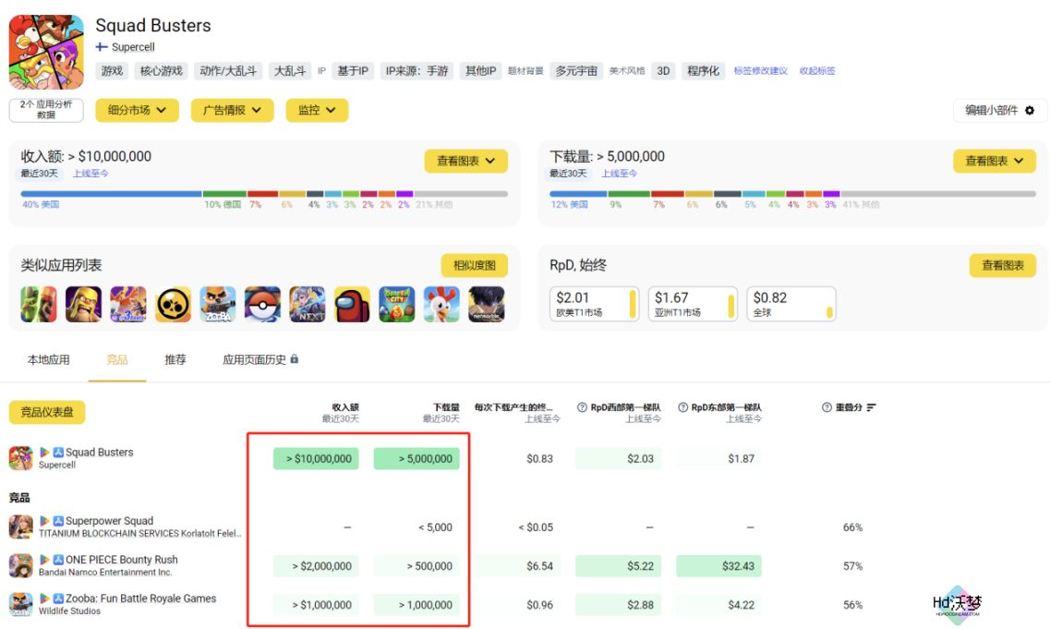Click the Finland flag beside Supercell
Screen dimensions: 1050x629
102,47
